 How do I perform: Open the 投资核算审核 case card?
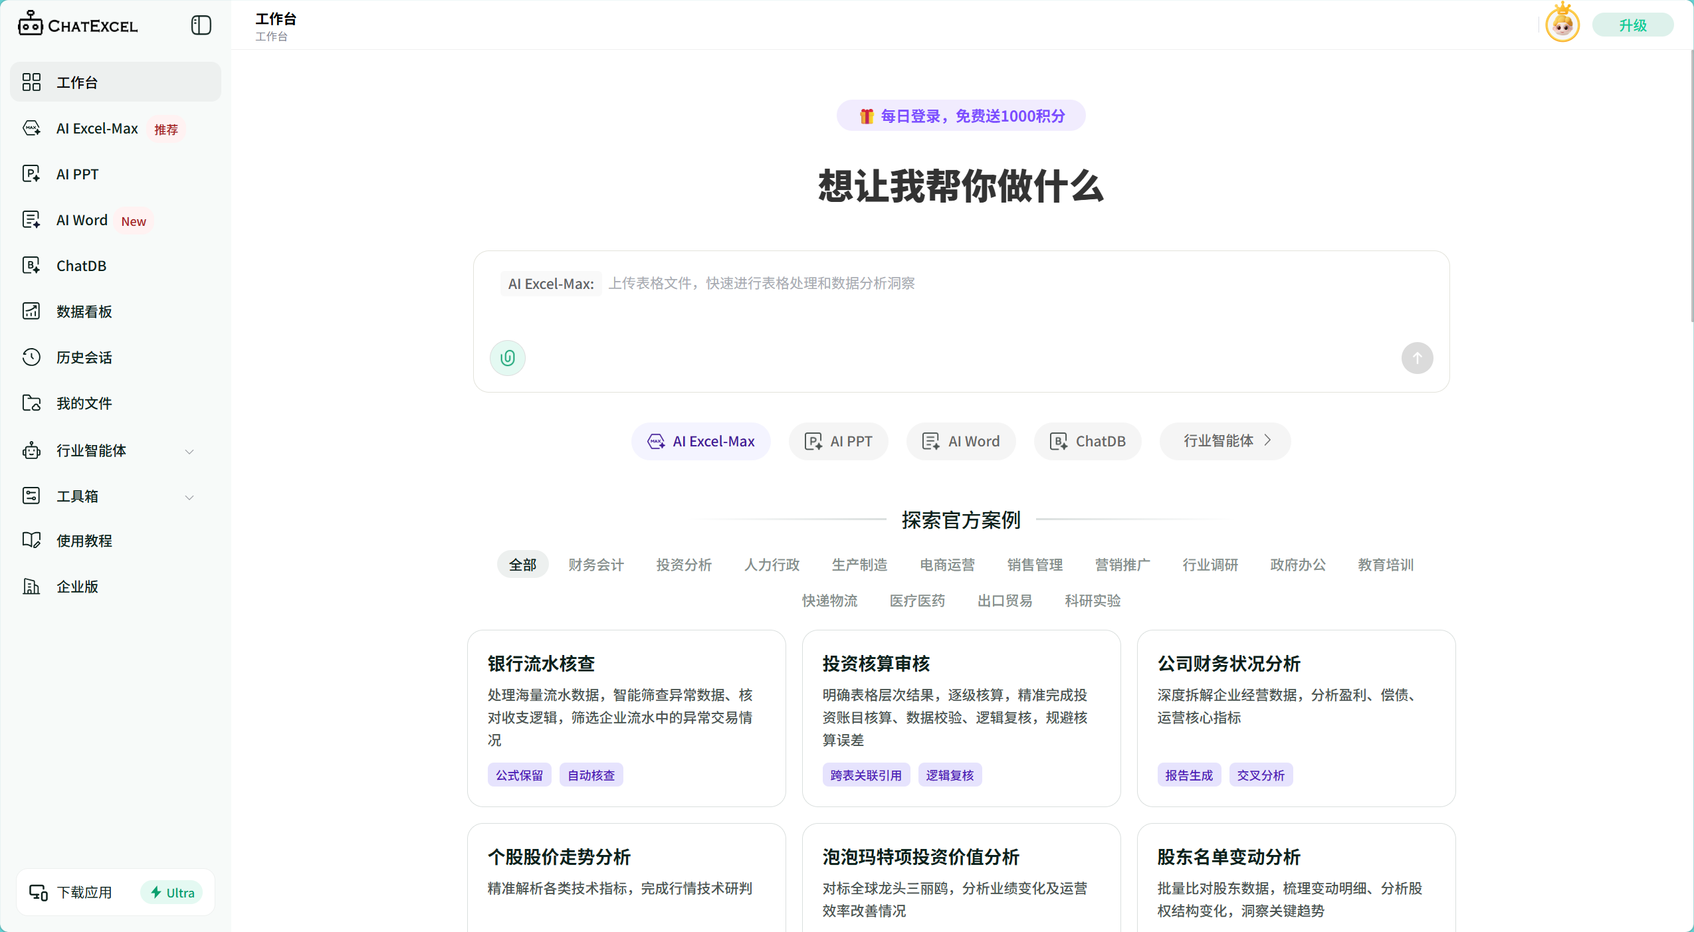pyautogui.click(x=961, y=718)
